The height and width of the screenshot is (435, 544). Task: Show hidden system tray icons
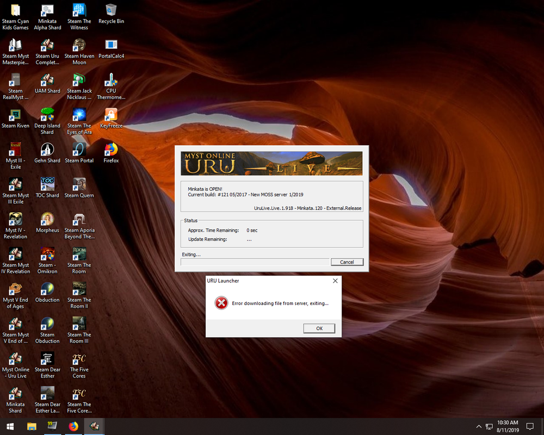coord(479,427)
